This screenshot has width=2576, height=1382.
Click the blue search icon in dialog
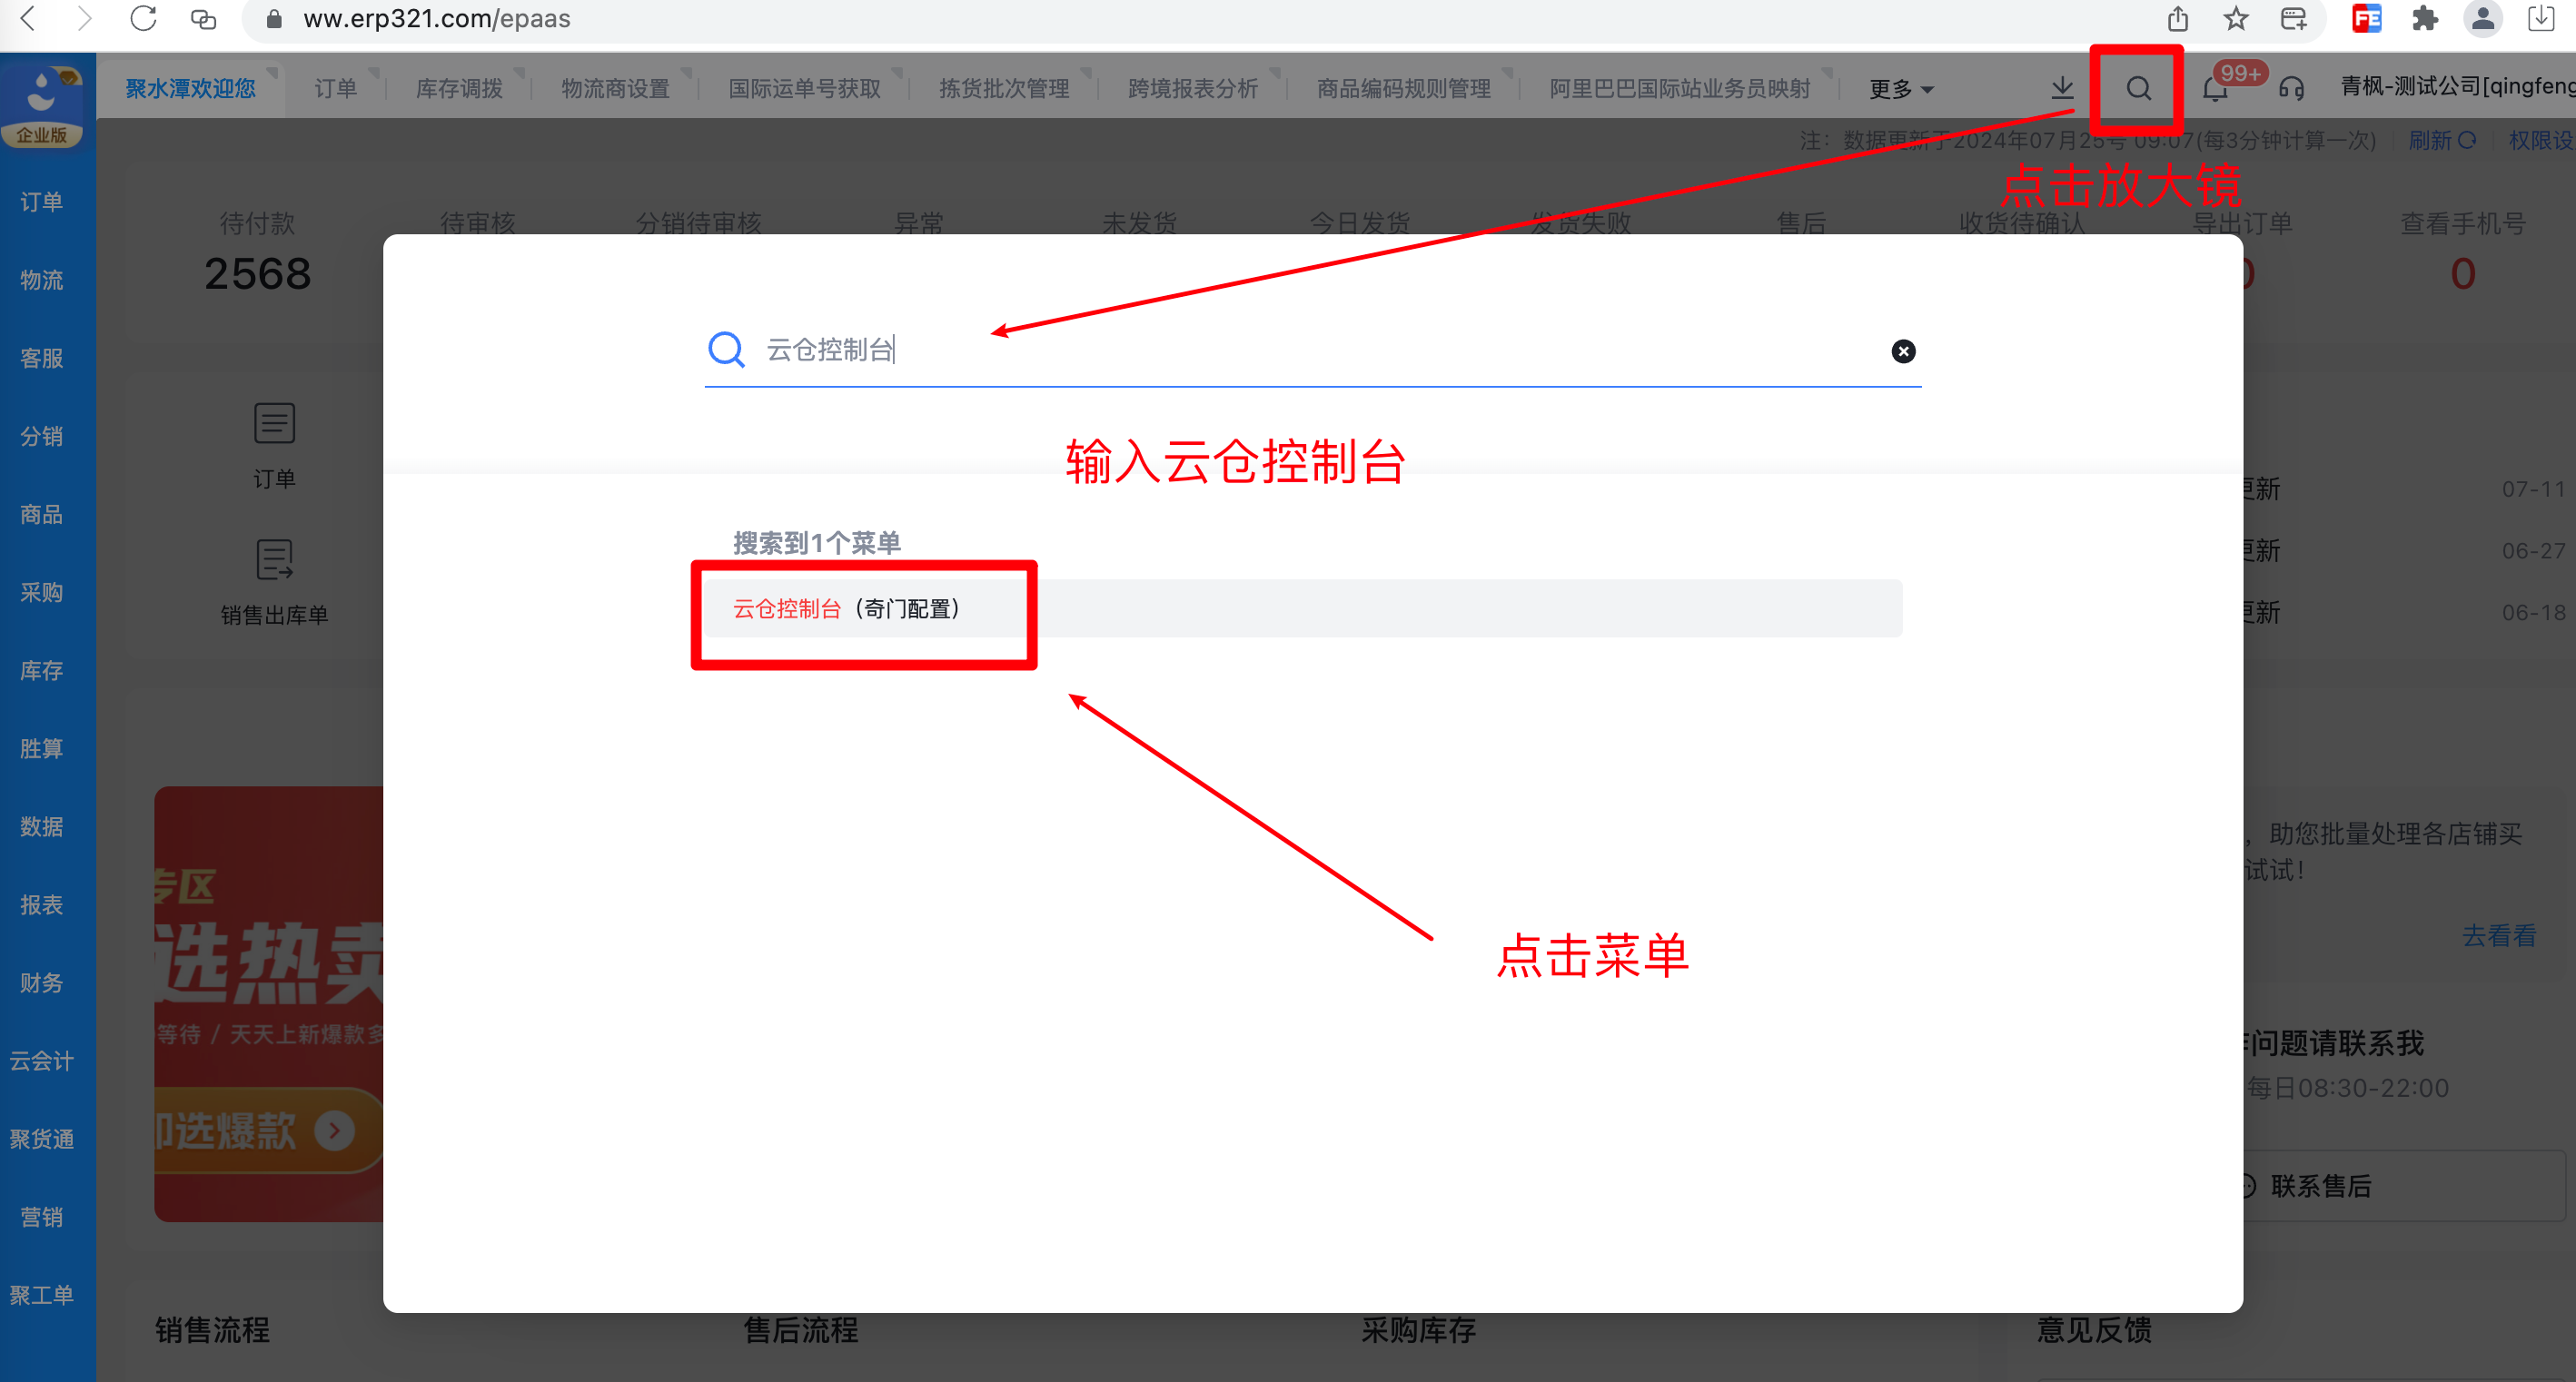(726, 349)
